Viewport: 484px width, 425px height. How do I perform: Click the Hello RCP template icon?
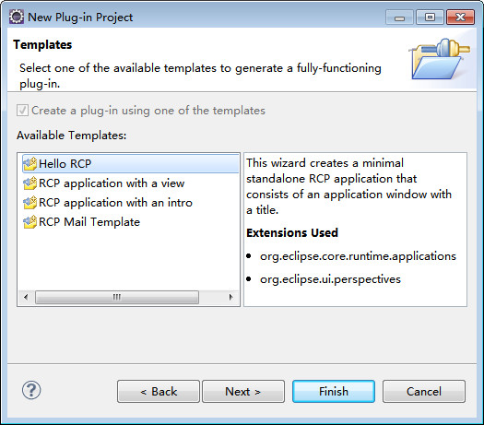[x=30, y=164]
